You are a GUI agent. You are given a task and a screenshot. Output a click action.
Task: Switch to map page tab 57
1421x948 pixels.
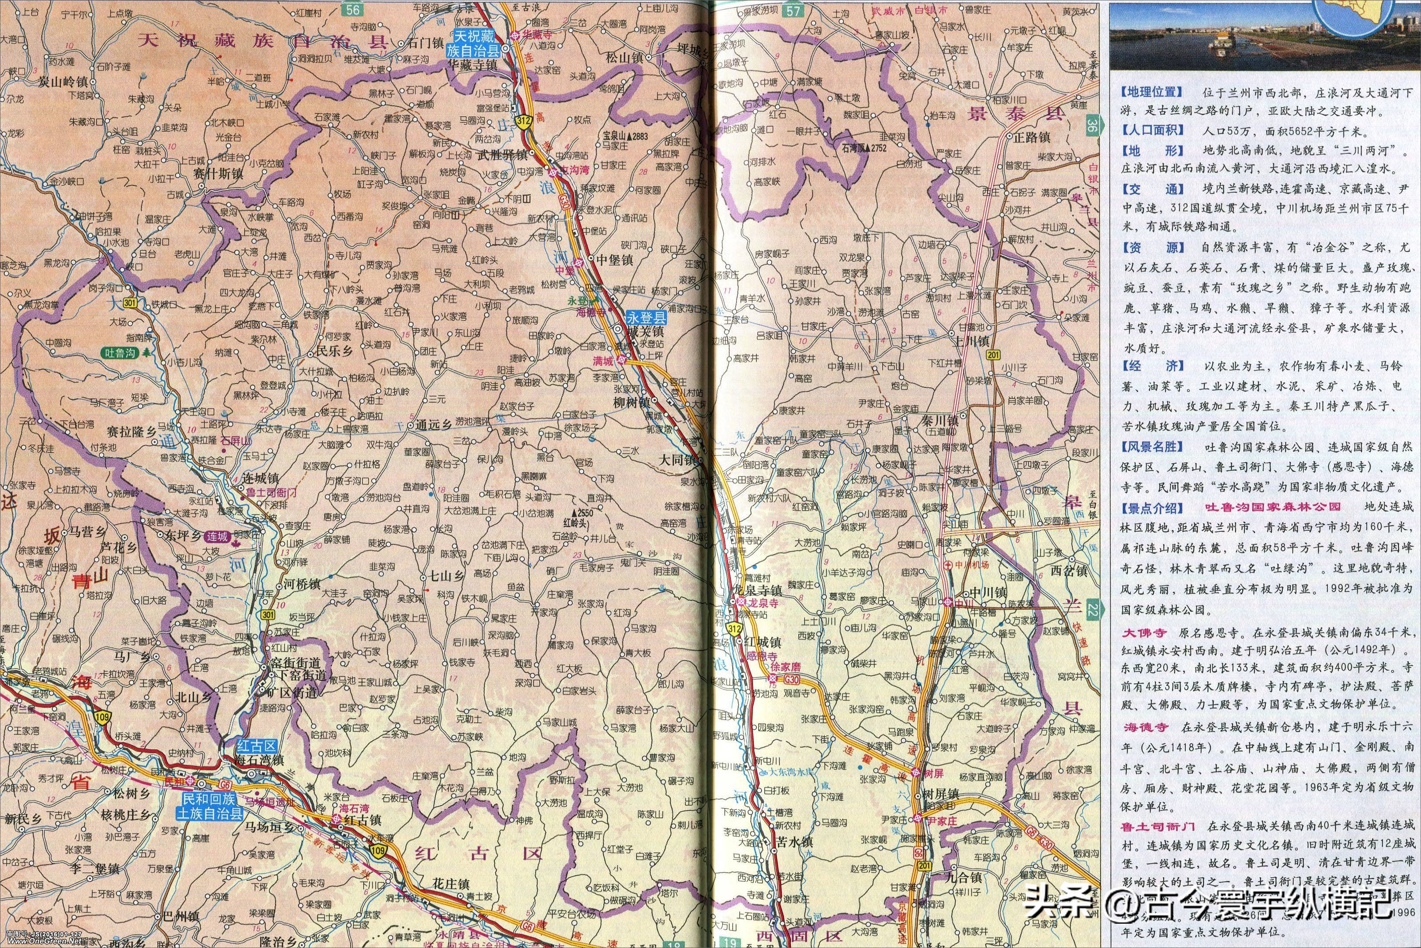tap(793, 10)
